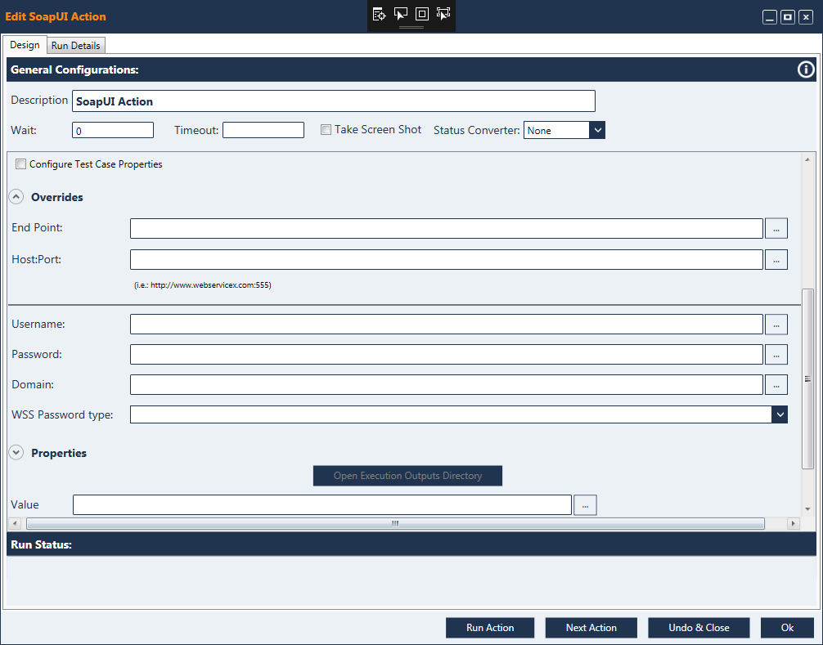Toggle the track focused element icon
Screen dimensions: 823x645
(x=443, y=14)
